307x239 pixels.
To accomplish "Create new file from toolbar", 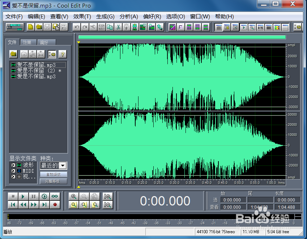I will 30,27.
